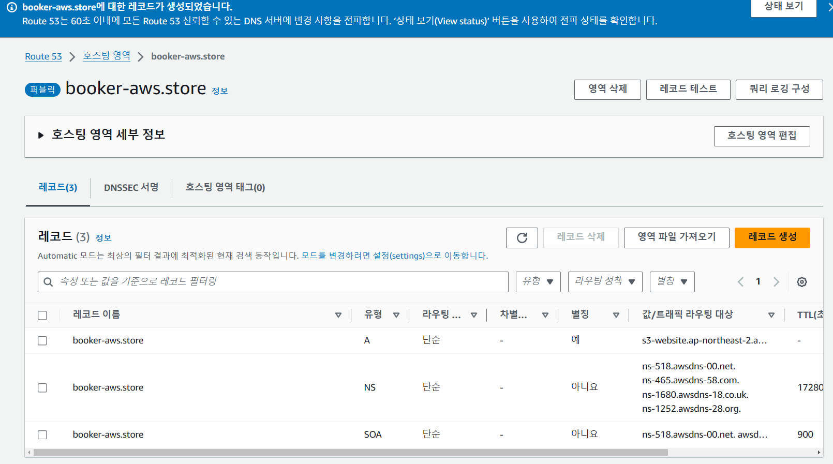
Task: Click the 상태 보기 button in the banner
Action: tap(784, 7)
